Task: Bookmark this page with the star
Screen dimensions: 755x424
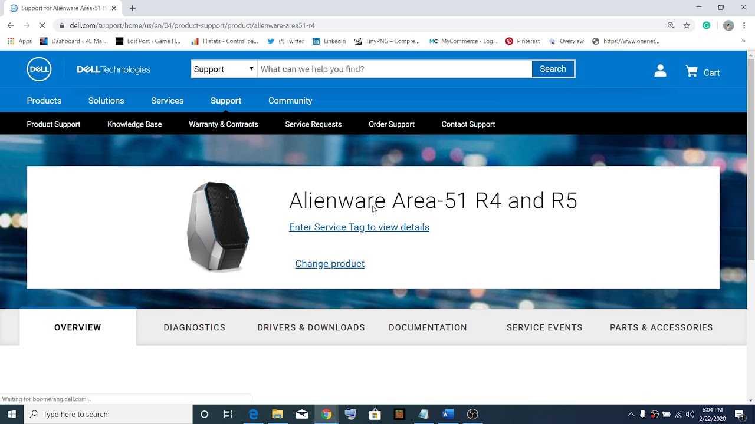Action: [687, 25]
